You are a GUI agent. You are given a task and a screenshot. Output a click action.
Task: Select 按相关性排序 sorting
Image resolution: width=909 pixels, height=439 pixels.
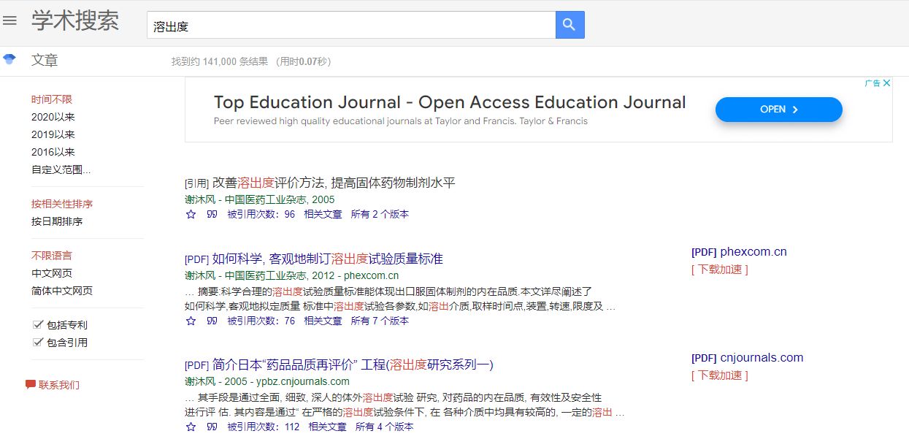click(62, 204)
